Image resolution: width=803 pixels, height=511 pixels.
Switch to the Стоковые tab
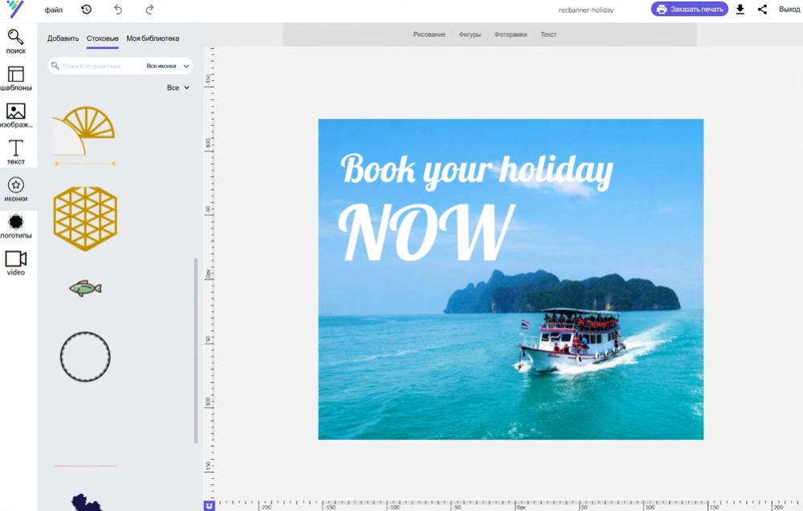pyautogui.click(x=103, y=39)
